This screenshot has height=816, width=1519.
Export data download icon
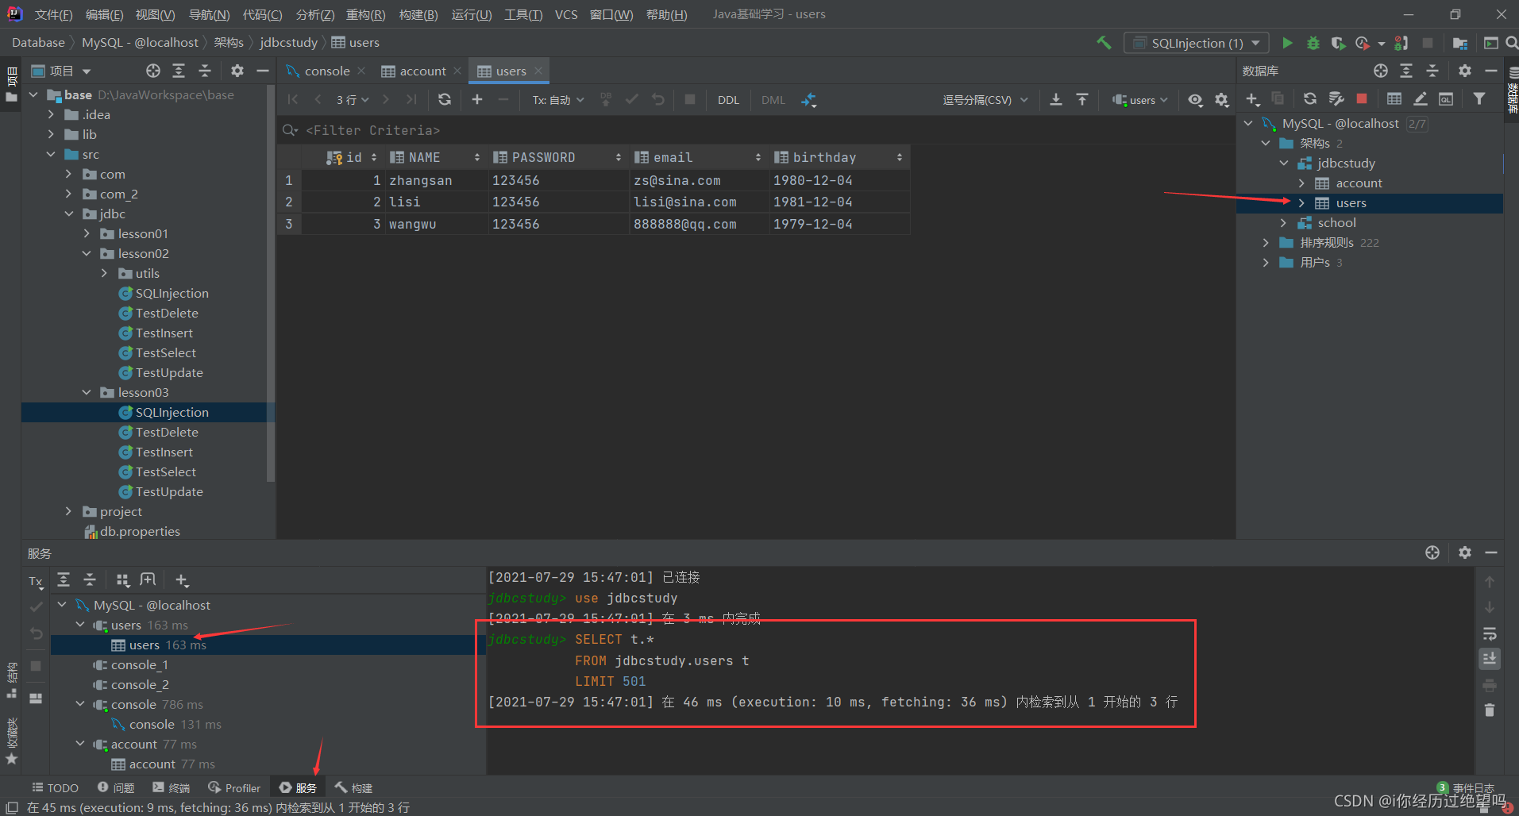click(x=1055, y=99)
